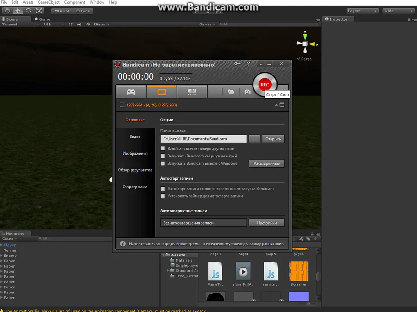Open the Textured draw mode dropdown

point(20,24)
